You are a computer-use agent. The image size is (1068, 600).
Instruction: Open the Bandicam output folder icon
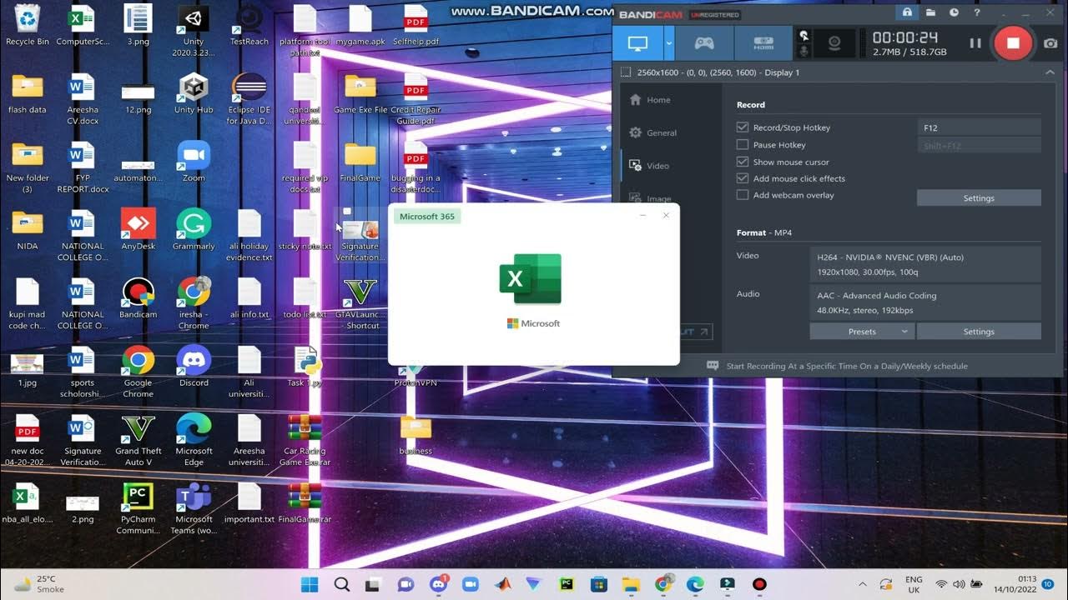click(930, 13)
